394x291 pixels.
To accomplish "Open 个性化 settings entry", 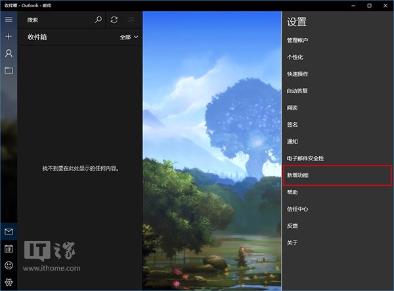I will tap(295, 57).
